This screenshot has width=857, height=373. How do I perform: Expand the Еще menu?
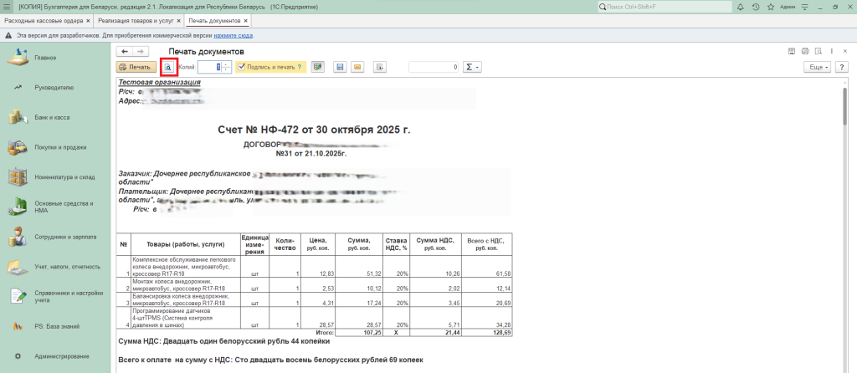coord(816,67)
